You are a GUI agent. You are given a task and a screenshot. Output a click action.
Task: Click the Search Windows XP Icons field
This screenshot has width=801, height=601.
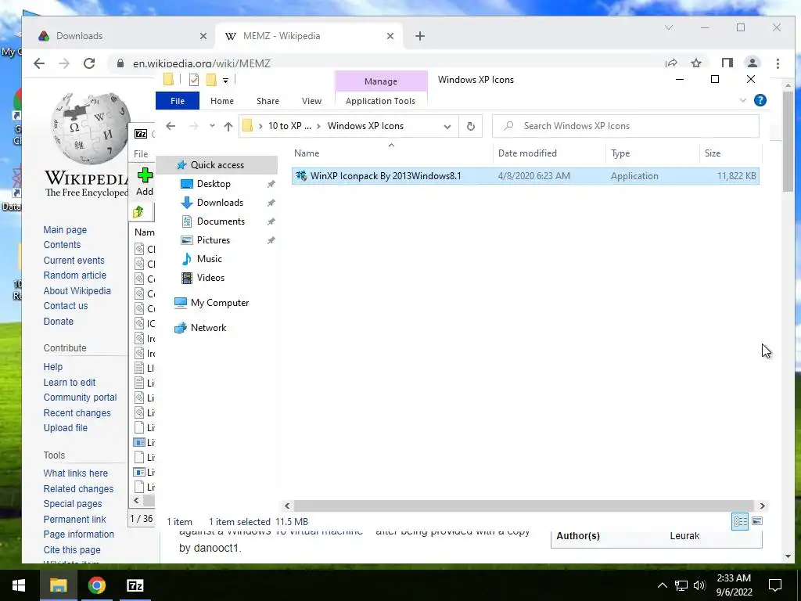click(x=625, y=126)
